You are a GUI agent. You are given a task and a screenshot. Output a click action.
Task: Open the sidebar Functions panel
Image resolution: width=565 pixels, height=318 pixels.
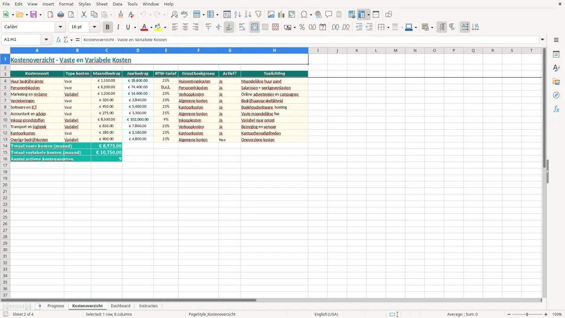pos(556,109)
